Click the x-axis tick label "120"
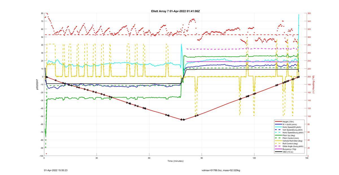339x175 pixels. click(x=254, y=158)
